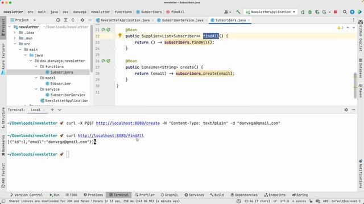The height and width of the screenshot is (204, 364).
Task: Open the Maven side panel
Action: pyautogui.click(x=361, y=91)
